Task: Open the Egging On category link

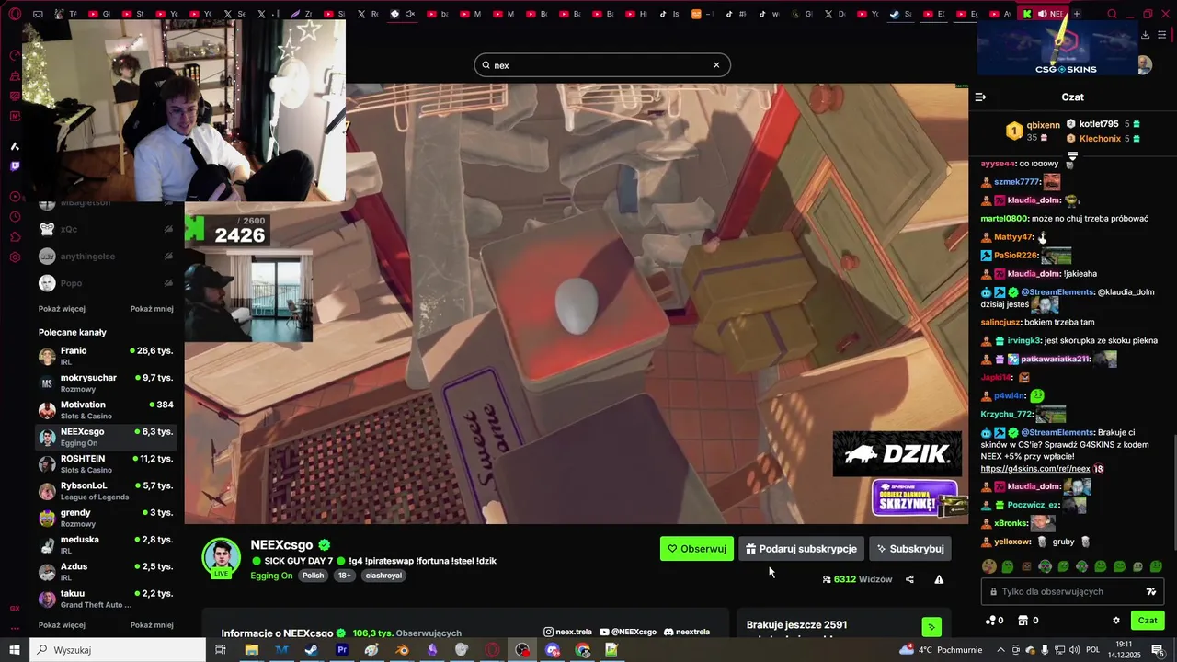Action: (x=271, y=576)
